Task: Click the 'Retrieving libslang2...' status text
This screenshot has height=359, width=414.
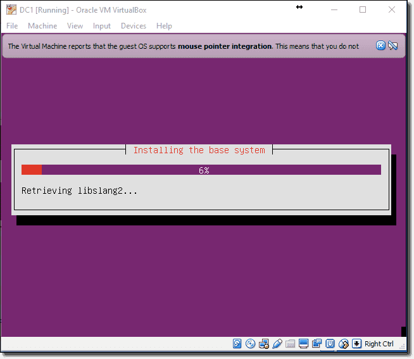Action: tap(80, 191)
